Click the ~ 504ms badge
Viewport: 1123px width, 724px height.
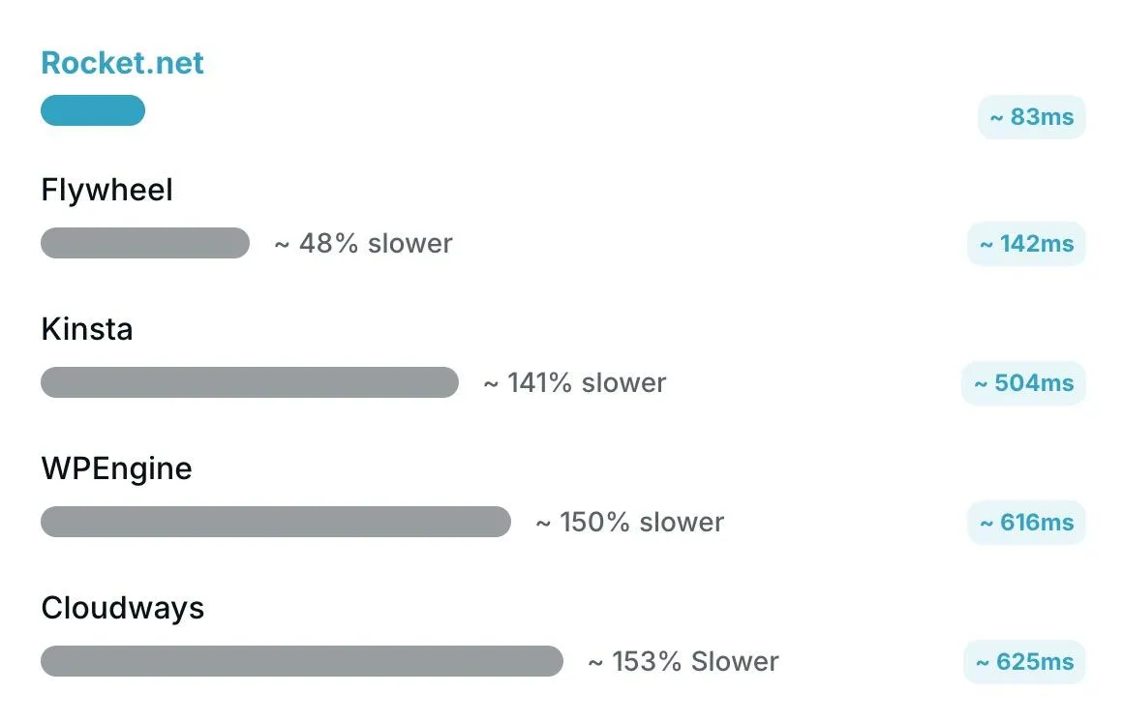click(1024, 383)
